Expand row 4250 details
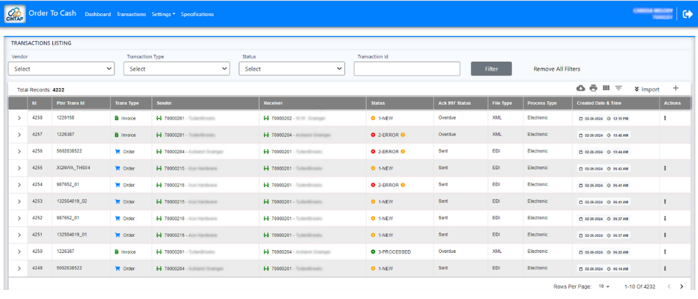 19,251
